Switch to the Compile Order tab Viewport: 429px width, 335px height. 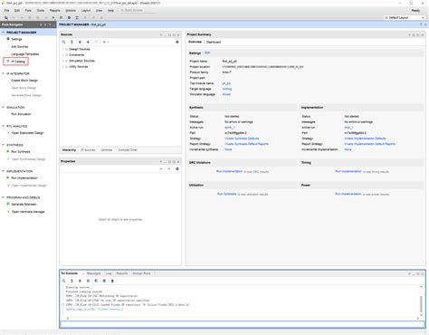point(128,150)
